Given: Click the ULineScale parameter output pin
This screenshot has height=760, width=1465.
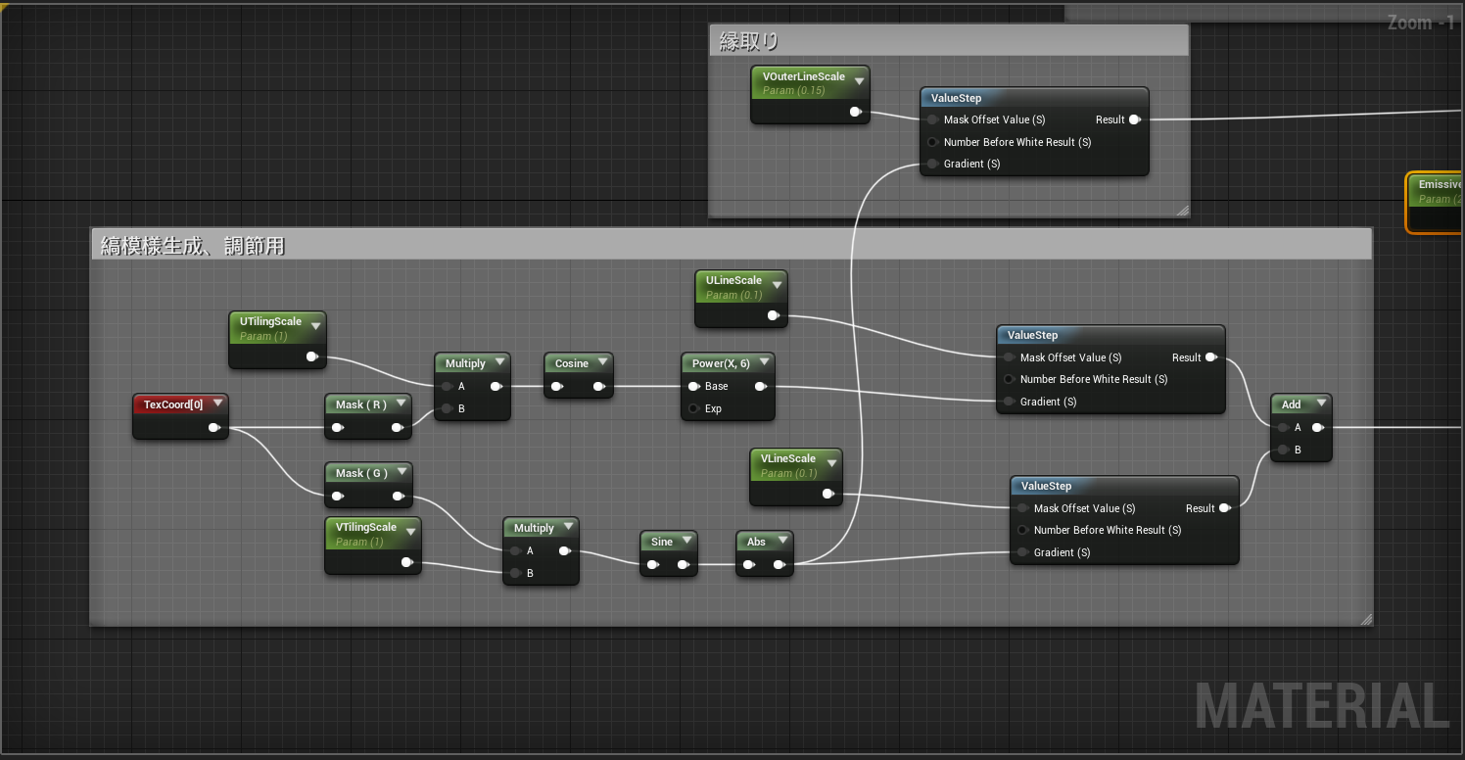Looking at the screenshot, I should point(773,315).
